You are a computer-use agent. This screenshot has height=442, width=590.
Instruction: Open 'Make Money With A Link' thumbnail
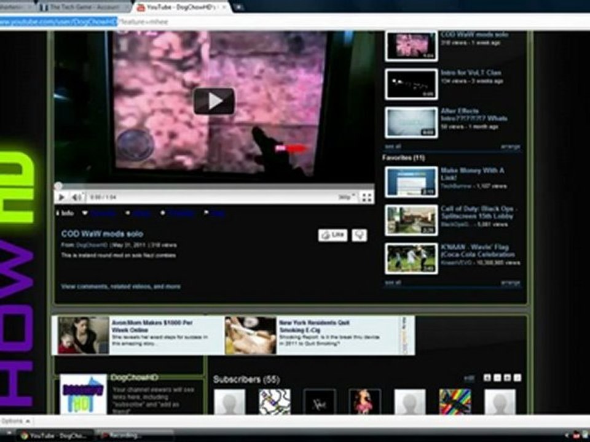411,182
